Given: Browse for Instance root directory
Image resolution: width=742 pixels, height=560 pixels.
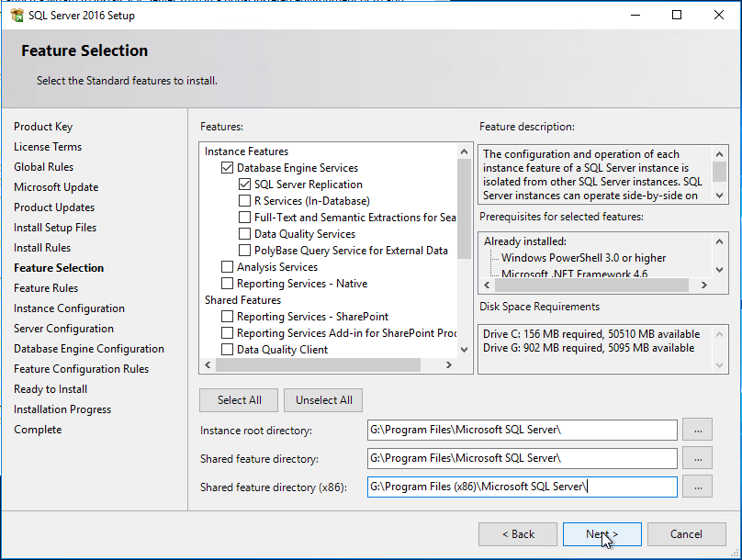Looking at the screenshot, I should click(x=698, y=430).
